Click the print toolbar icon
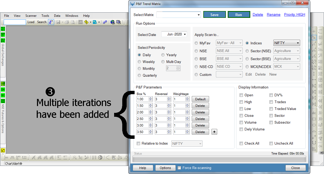This screenshot has height=174, width=324. 67,22
